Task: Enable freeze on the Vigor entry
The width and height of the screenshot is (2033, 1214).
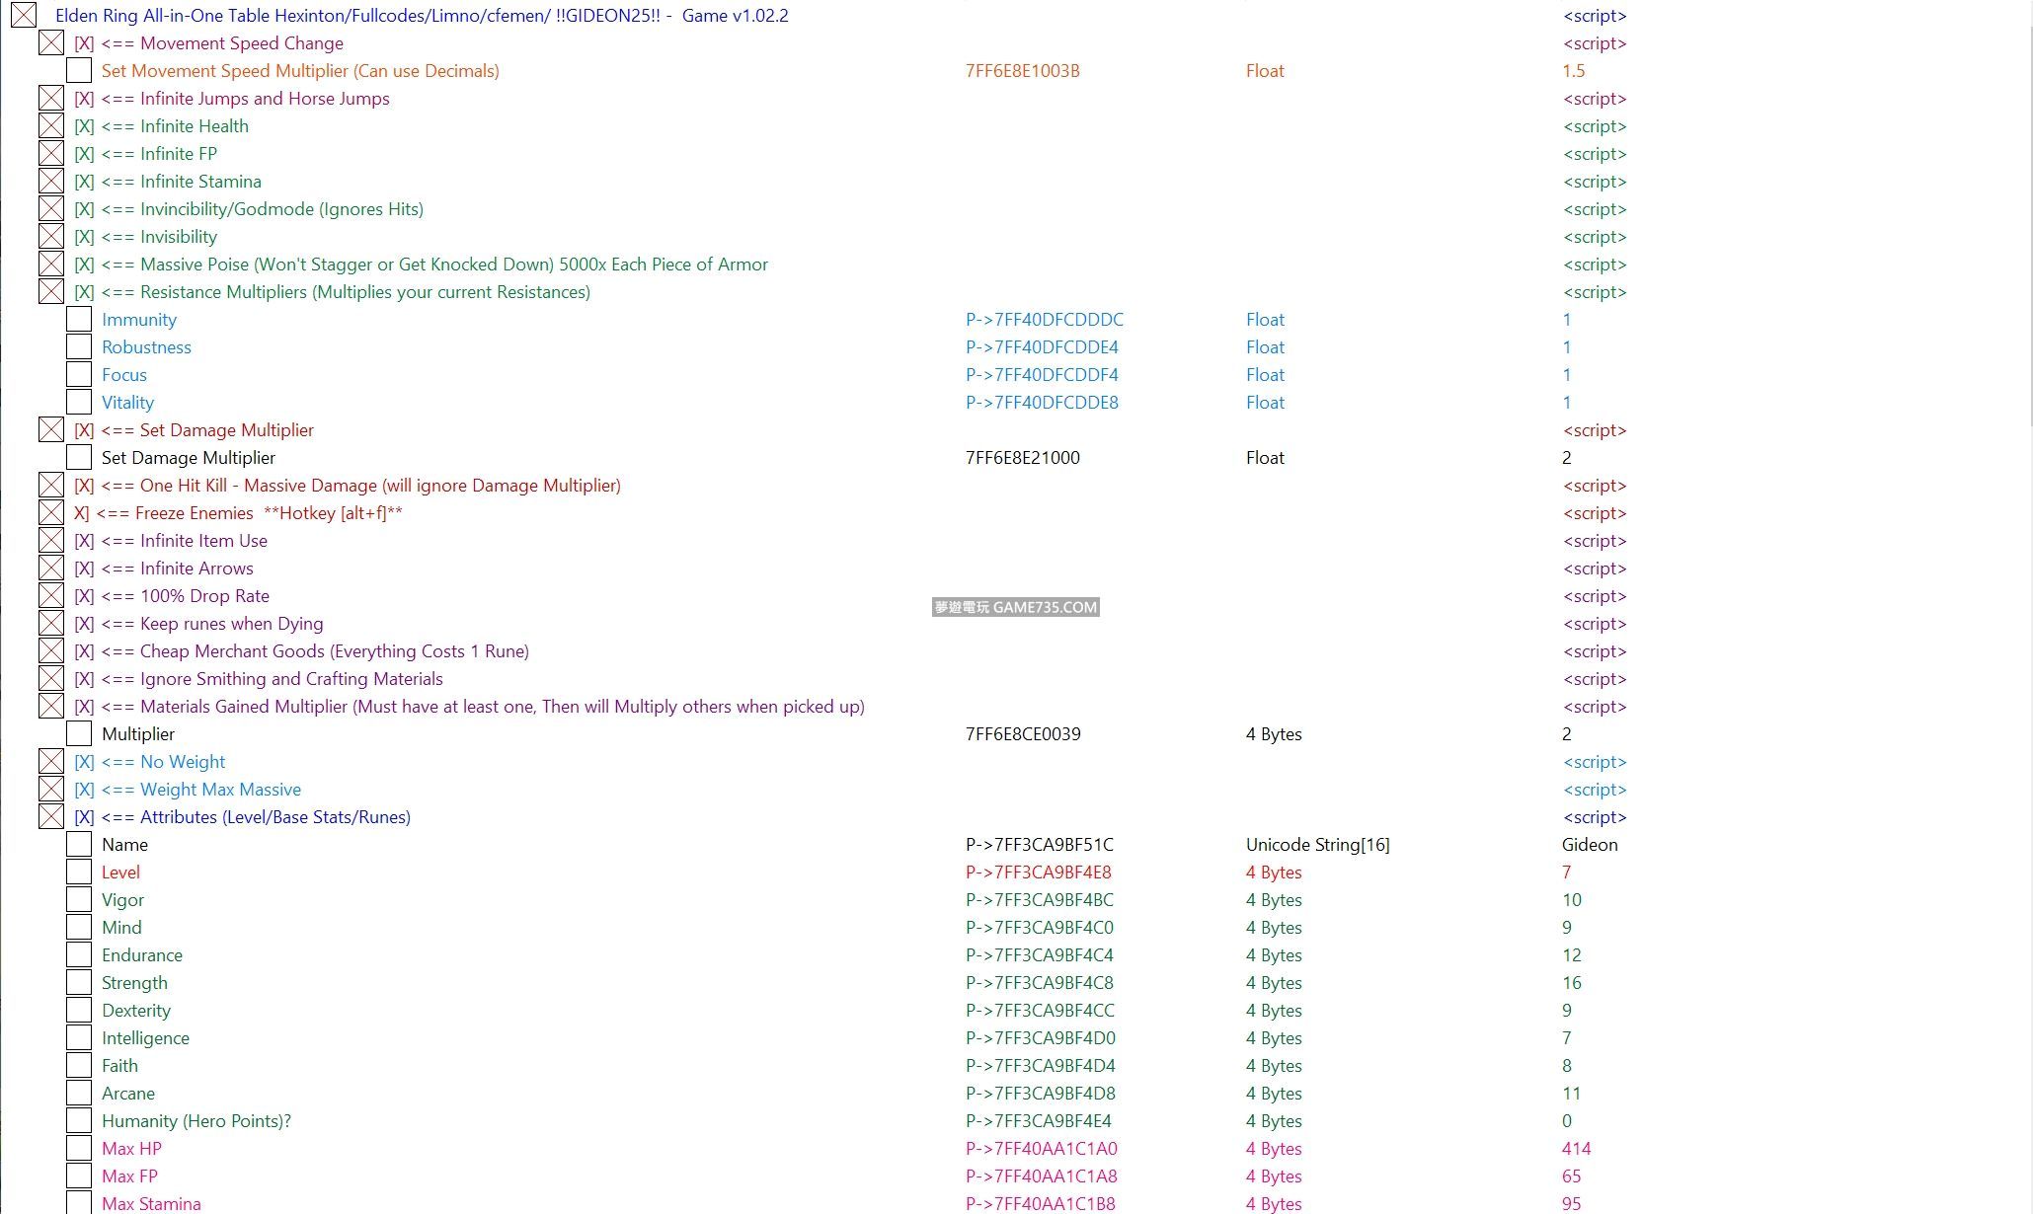Action: coord(79,900)
